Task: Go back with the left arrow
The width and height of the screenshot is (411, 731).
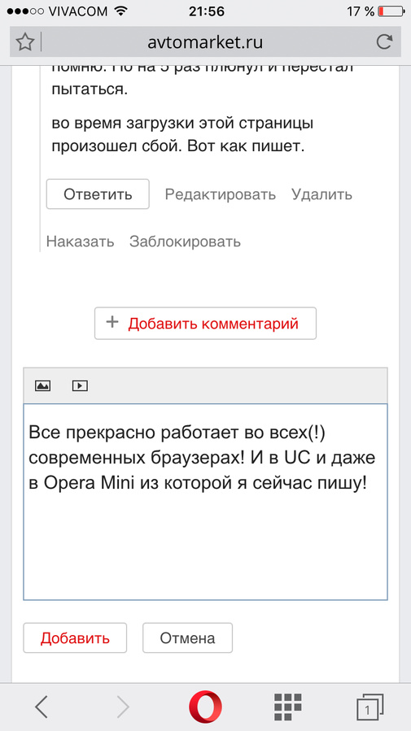Action: coord(42,707)
